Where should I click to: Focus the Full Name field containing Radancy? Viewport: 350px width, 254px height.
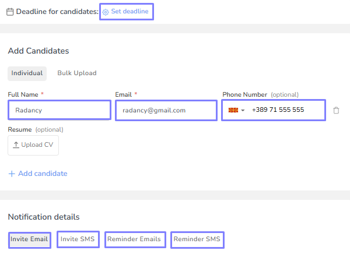59,110
